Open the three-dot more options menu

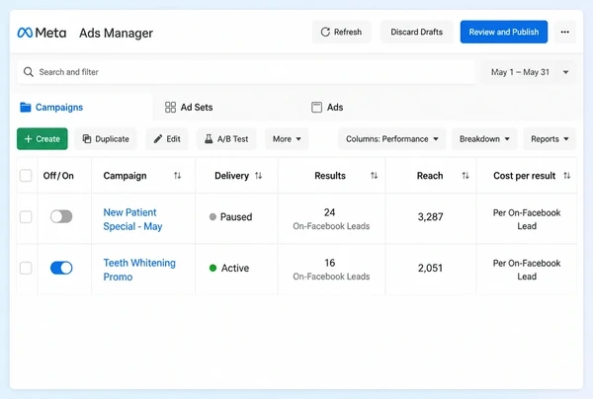point(565,33)
